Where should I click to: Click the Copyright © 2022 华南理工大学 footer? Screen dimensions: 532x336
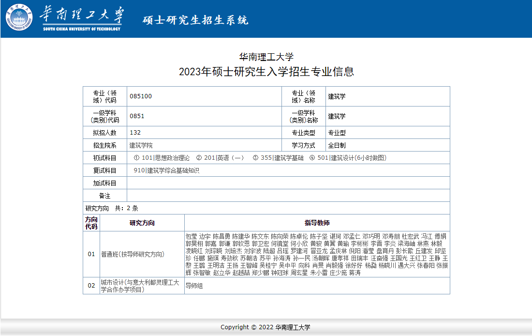[266, 327]
